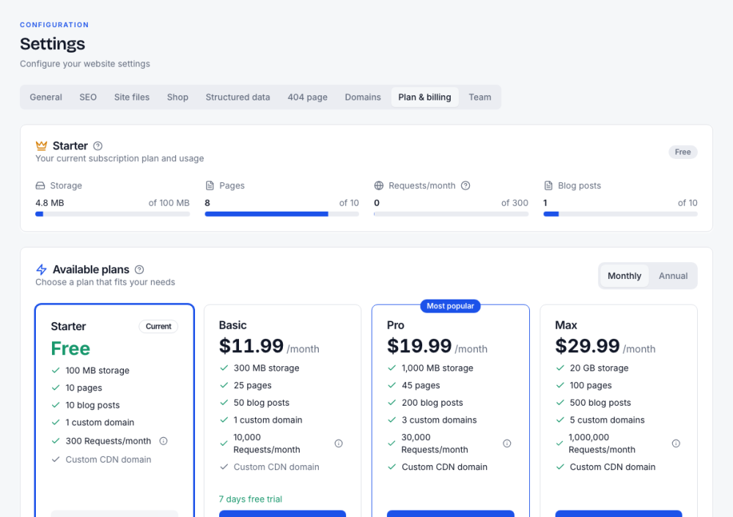Viewport: 733px width, 517px height.
Task: Switch to Domains tab
Action: tap(363, 97)
